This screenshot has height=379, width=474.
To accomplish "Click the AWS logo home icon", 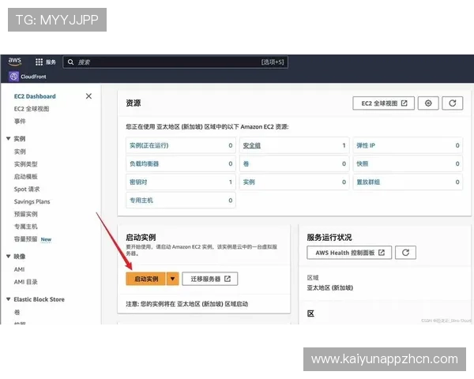I will (14, 62).
